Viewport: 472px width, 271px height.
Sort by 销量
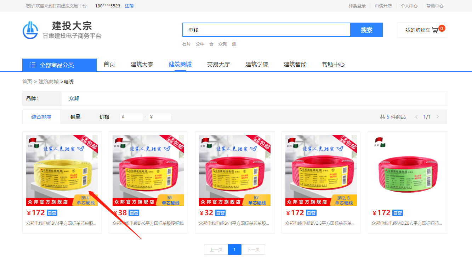(75, 117)
